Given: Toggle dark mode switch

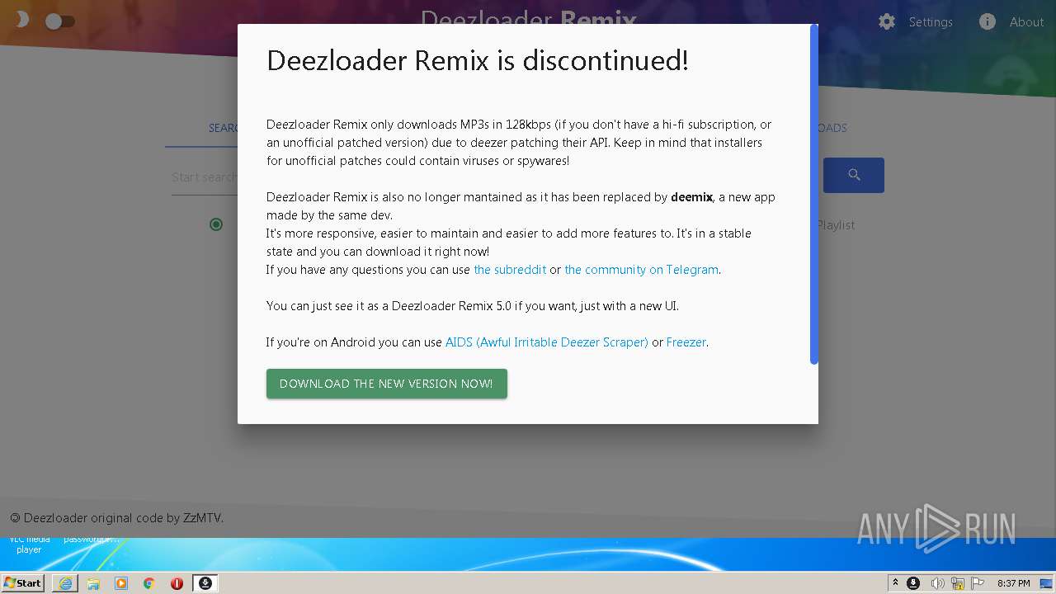Looking at the screenshot, I should (60, 21).
